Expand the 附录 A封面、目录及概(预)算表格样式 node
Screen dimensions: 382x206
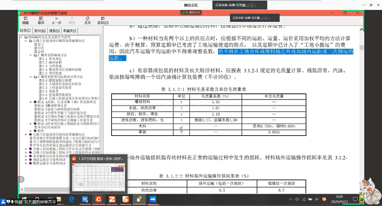[31, 102]
